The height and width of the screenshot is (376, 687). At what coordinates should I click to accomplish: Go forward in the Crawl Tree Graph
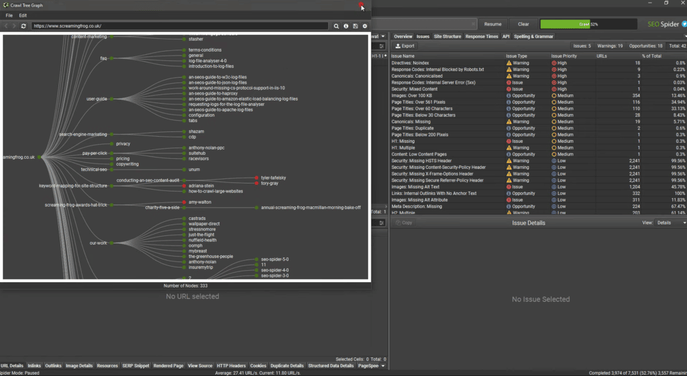coord(14,26)
